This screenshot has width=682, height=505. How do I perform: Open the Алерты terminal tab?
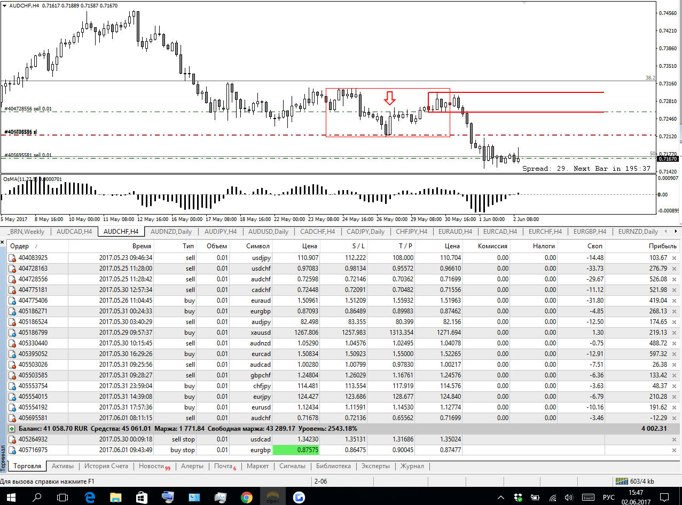click(192, 466)
